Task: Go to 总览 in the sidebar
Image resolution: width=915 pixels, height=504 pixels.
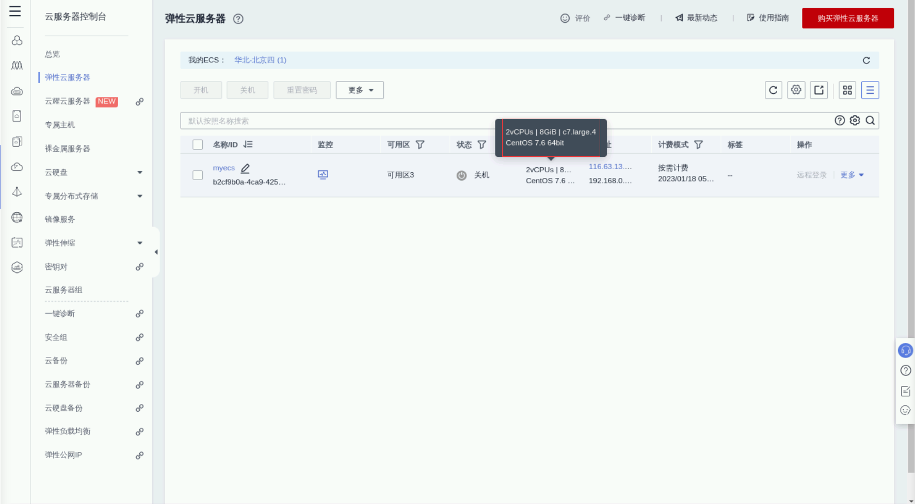Action: (52, 54)
